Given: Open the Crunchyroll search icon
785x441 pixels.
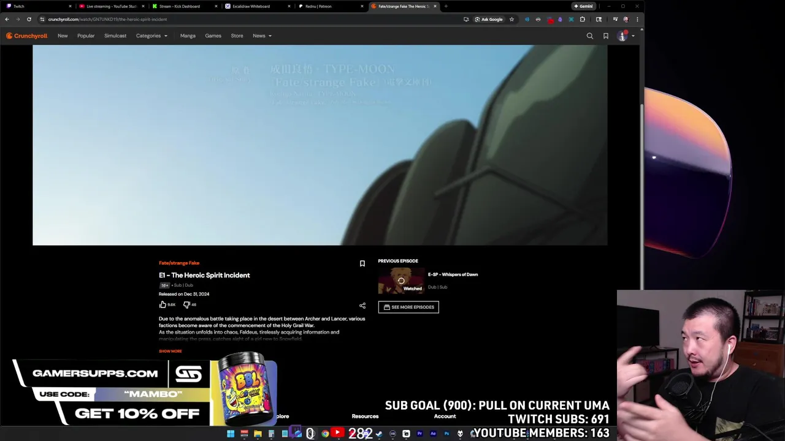Looking at the screenshot, I should (590, 36).
